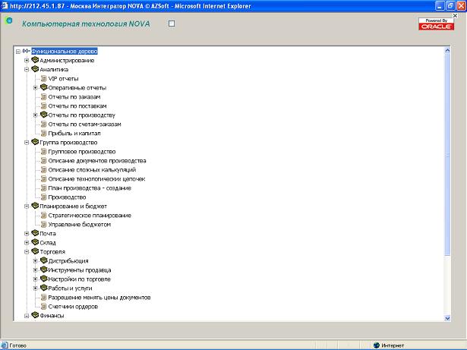Collapse the Функциональное дерево root node
This screenshot has width=467, height=350.
point(18,52)
